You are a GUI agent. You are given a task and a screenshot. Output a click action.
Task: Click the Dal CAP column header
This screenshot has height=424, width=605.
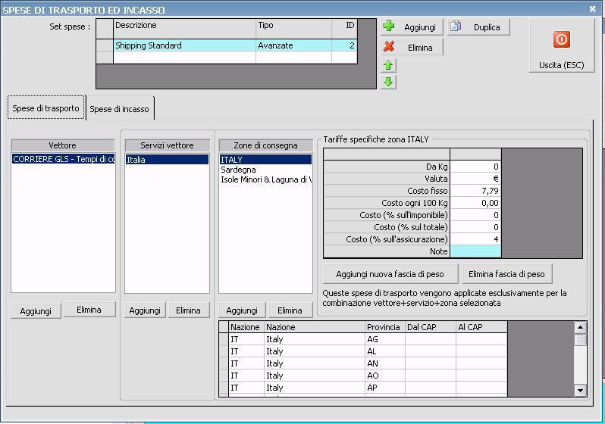[430, 327]
